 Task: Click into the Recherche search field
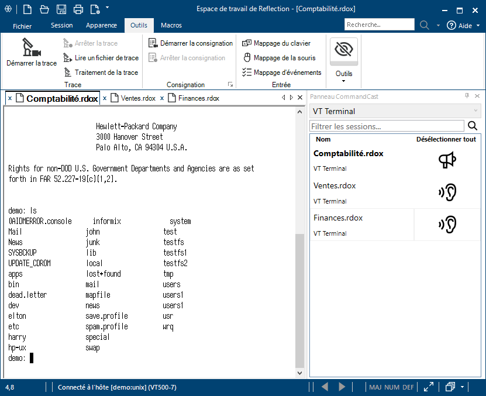tap(379, 25)
